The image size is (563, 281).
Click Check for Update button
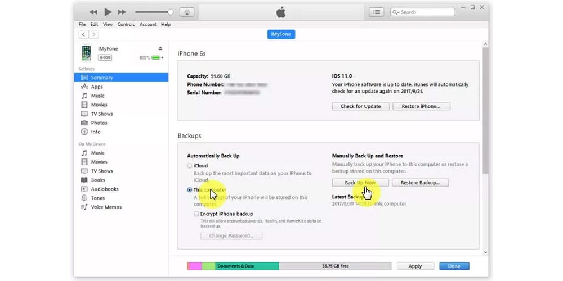[x=360, y=106]
